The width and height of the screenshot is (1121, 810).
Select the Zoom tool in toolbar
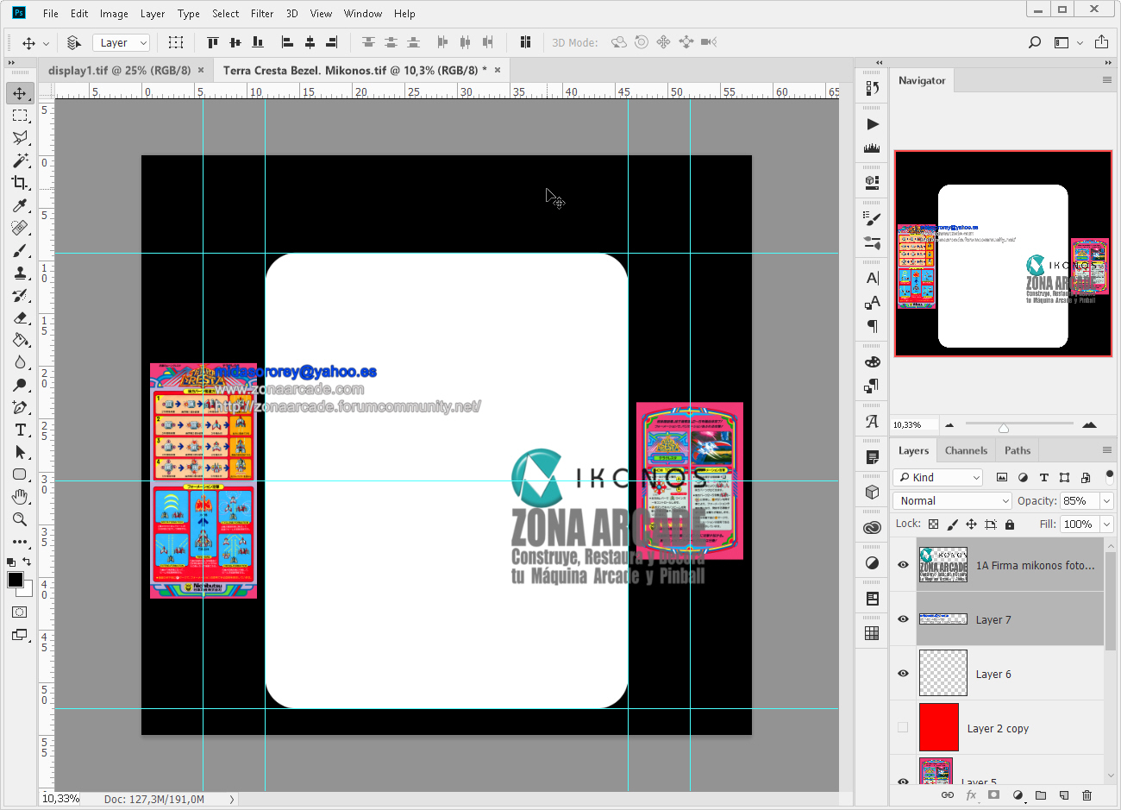(x=20, y=519)
